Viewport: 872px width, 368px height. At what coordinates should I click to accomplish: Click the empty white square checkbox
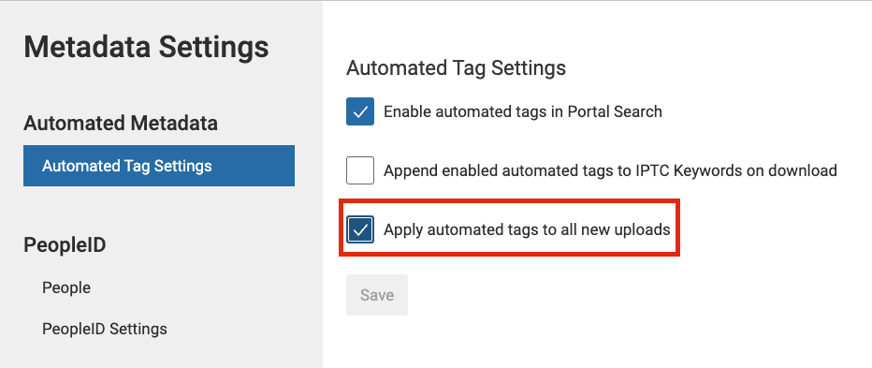[360, 170]
